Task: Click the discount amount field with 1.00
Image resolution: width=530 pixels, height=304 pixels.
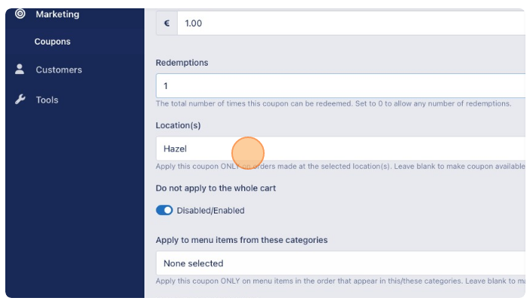Action: coord(352,23)
